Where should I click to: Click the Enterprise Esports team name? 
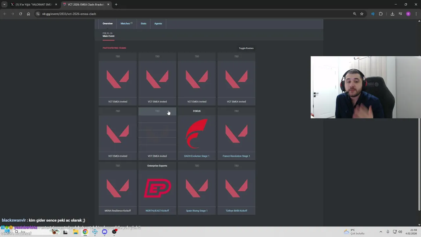[x=157, y=166]
